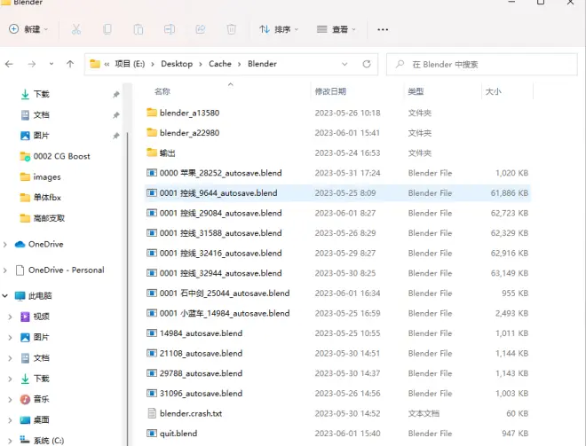Go up one folder level
The height and width of the screenshot is (446, 586).
pyautogui.click(x=70, y=64)
